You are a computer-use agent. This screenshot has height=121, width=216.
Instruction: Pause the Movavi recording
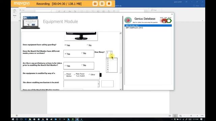pos(102,4)
